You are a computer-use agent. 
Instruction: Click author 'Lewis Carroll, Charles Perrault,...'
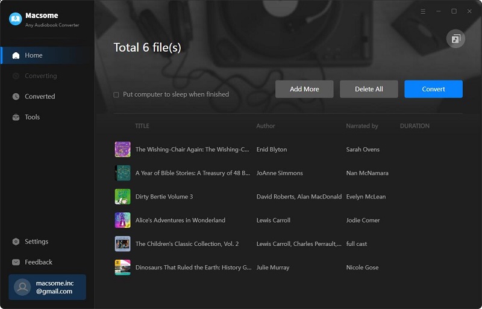(x=299, y=244)
